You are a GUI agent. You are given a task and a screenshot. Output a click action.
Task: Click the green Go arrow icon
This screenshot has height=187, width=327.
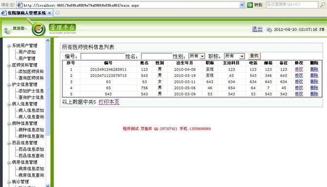[249, 5]
